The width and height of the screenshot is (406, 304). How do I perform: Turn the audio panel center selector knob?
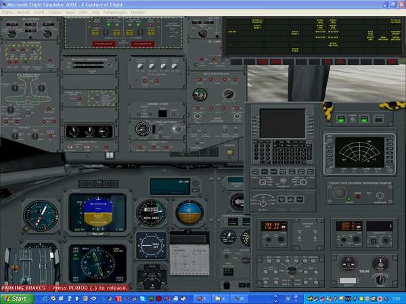pyautogui.click(x=291, y=271)
